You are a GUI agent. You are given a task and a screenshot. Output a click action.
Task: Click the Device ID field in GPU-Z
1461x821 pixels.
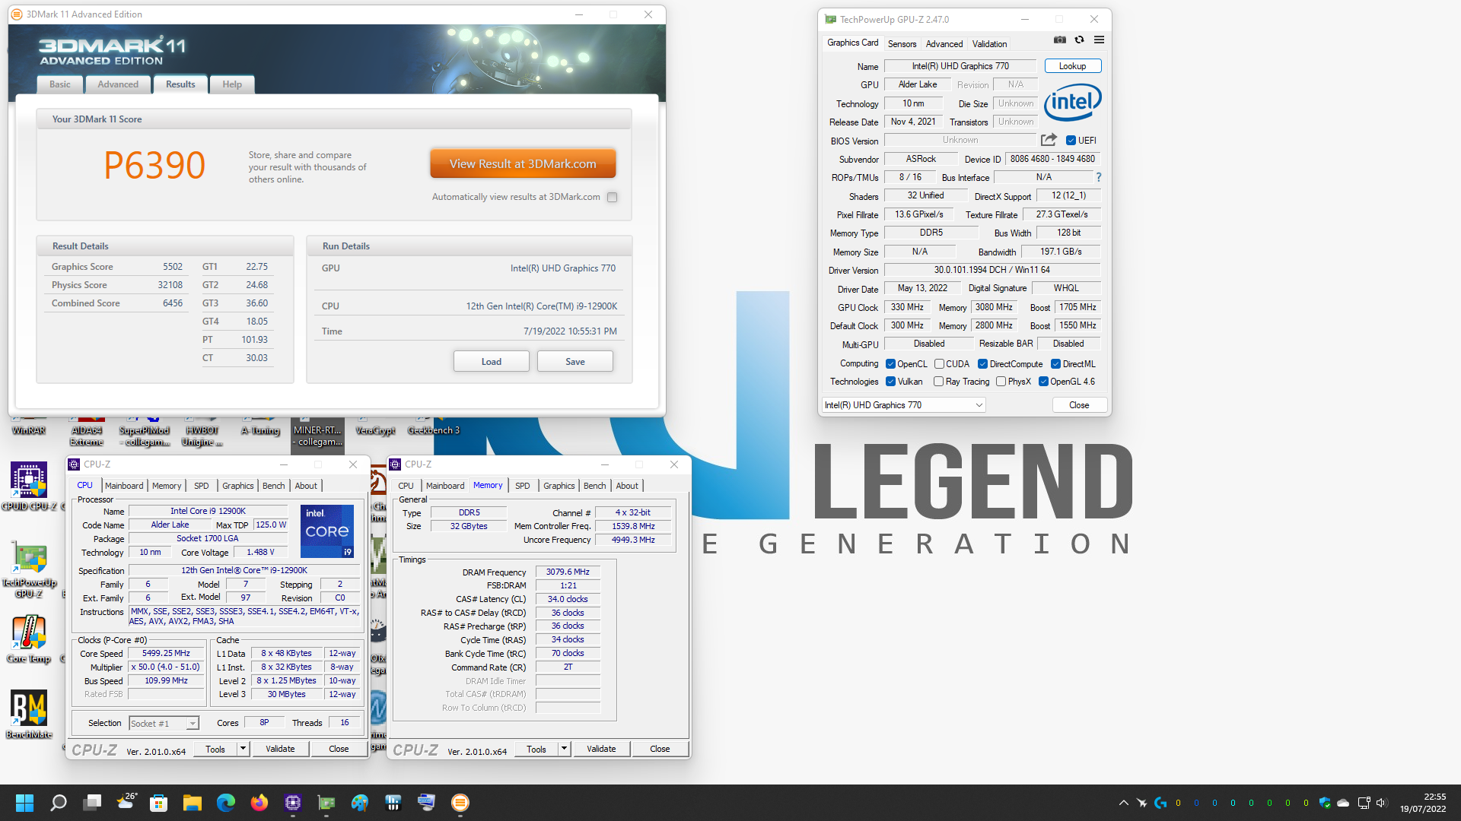pyautogui.click(x=1052, y=159)
